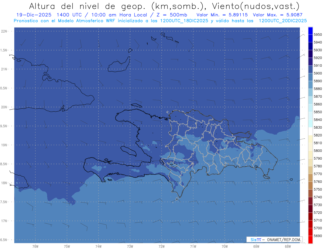The height and width of the screenshot is (250, 323).
Task: Click the '19N' latitude label
Action: pyautogui.click(x=5, y=145)
